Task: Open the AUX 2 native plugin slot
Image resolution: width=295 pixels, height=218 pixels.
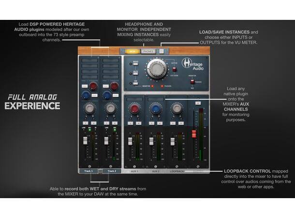Action: coord(156,99)
